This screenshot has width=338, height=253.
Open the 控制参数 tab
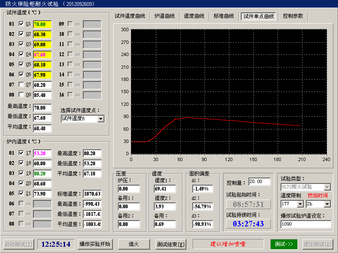pyautogui.click(x=293, y=16)
